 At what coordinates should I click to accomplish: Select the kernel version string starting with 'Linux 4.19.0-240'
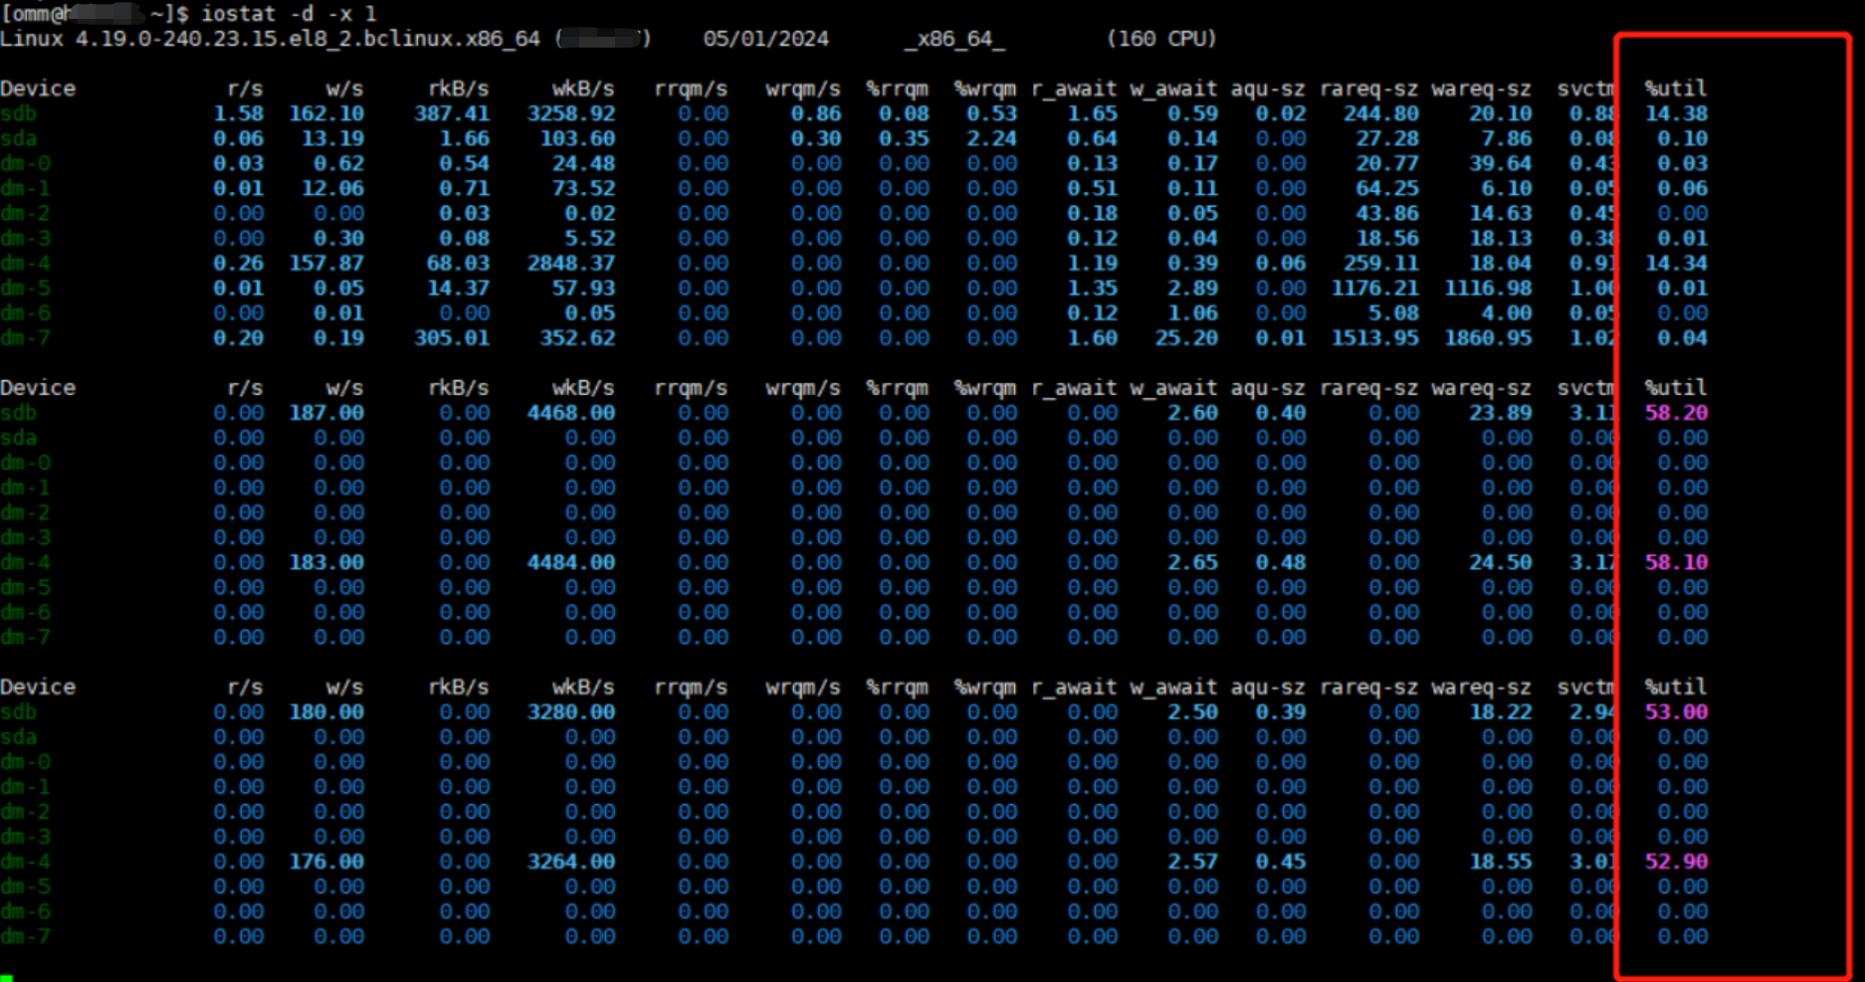pyautogui.click(x=270, y=39)
